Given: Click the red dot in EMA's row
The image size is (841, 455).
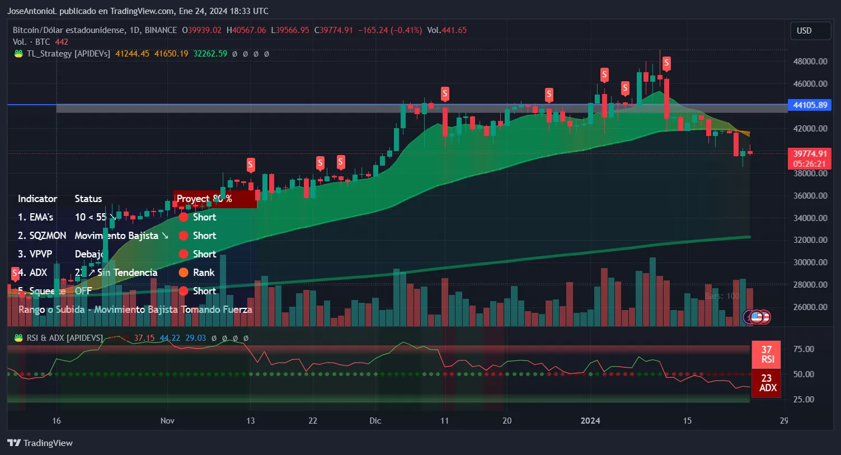Looking at the screenshot, I should [183, 217].
